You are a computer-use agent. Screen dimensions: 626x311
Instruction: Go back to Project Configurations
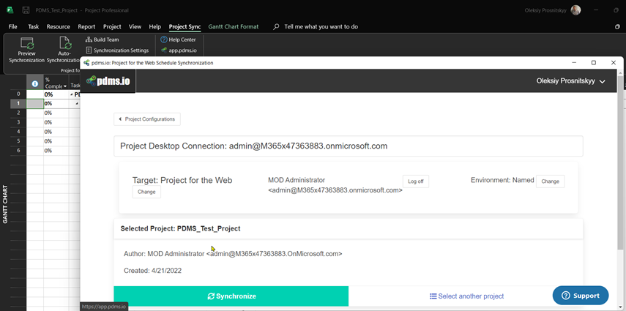(147, 119)
